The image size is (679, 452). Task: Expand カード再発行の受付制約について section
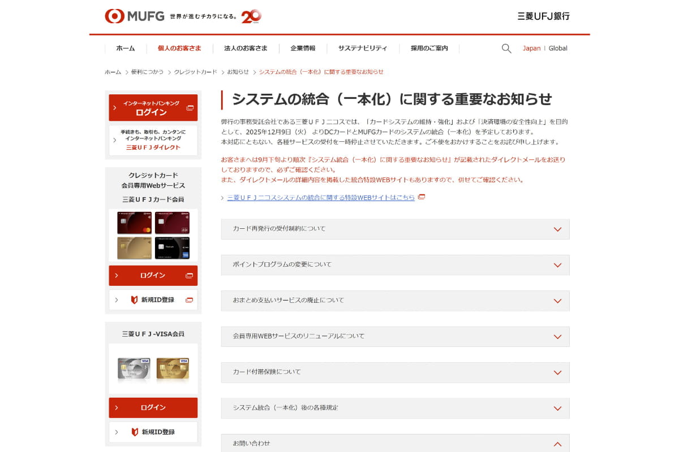click(x=395, y=229)
